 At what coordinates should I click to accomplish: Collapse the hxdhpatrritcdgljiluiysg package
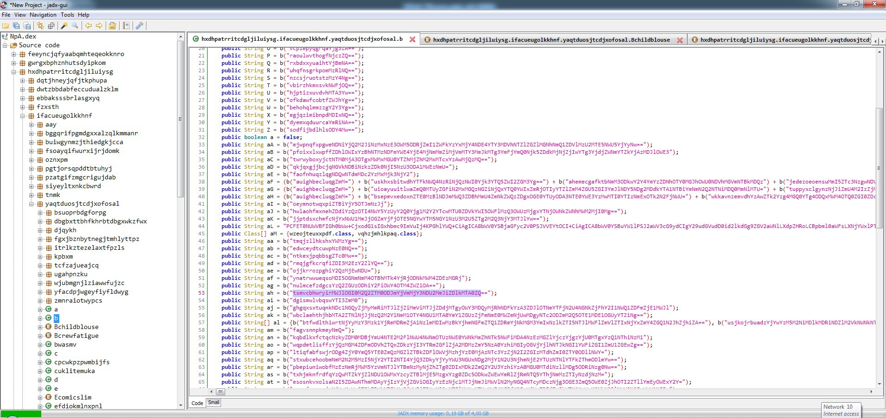point(14,72)
